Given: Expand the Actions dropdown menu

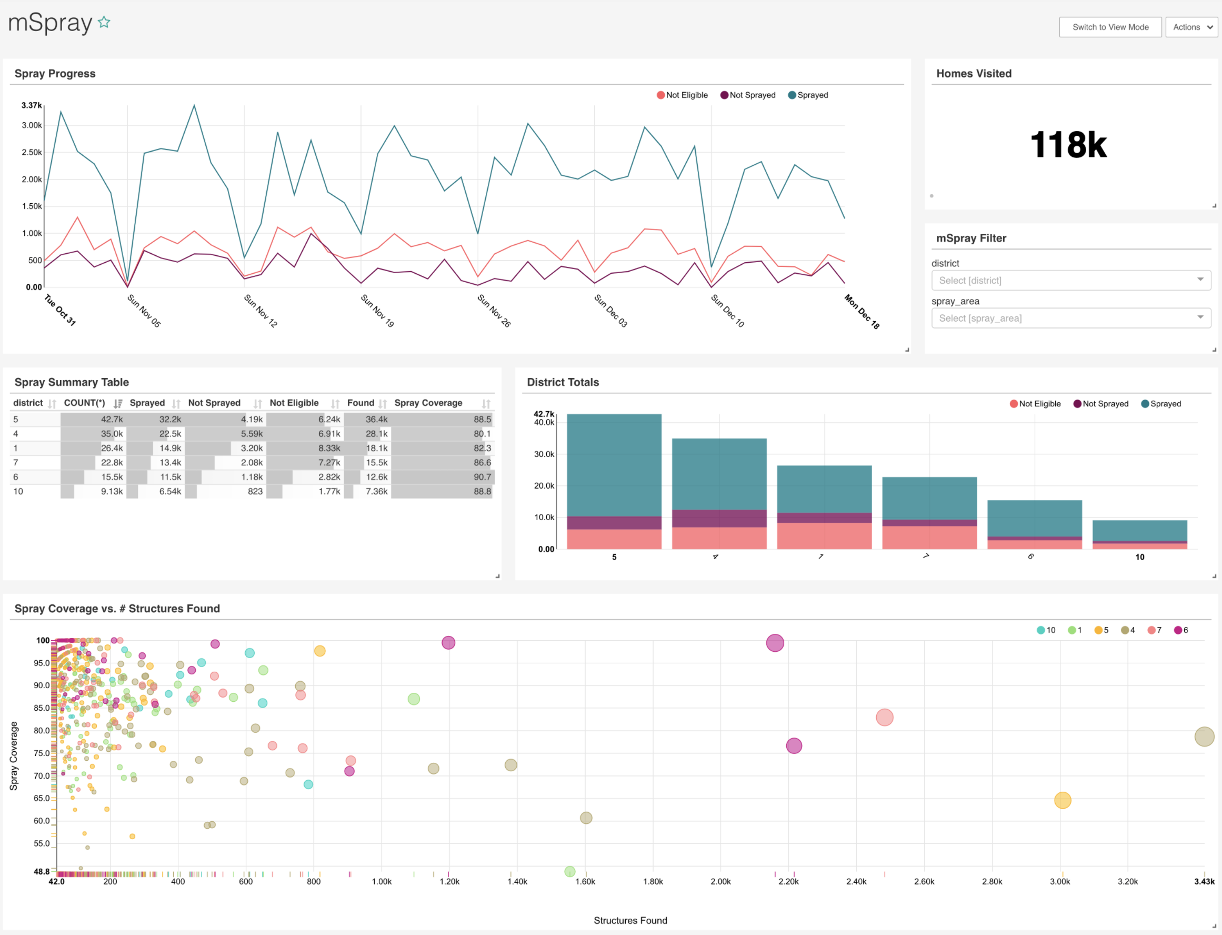Looking at the screenshot, I should (x=1191, y=27).
